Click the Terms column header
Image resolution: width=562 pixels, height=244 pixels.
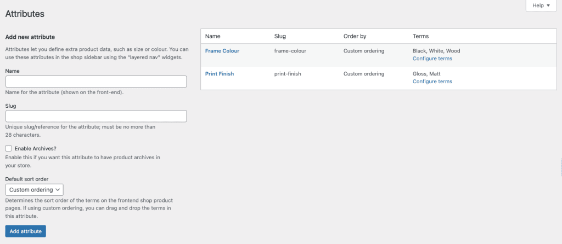(x=420, y=36)
